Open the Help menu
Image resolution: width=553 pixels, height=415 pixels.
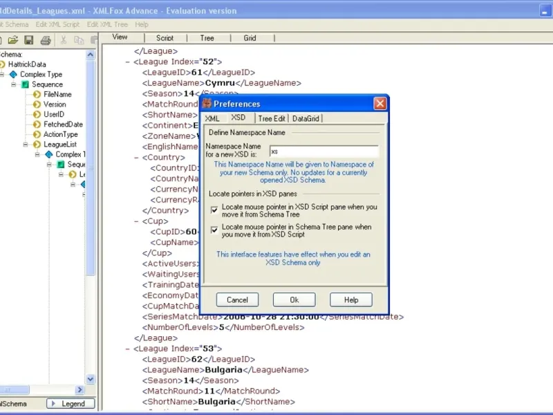point(142,24)
